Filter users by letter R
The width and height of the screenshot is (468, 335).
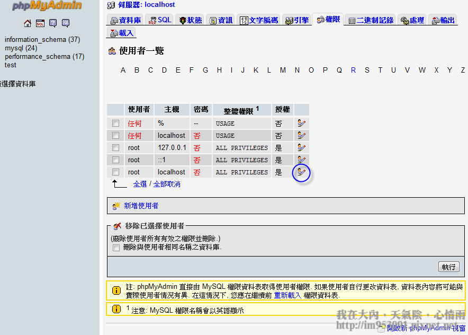(353, 70)
